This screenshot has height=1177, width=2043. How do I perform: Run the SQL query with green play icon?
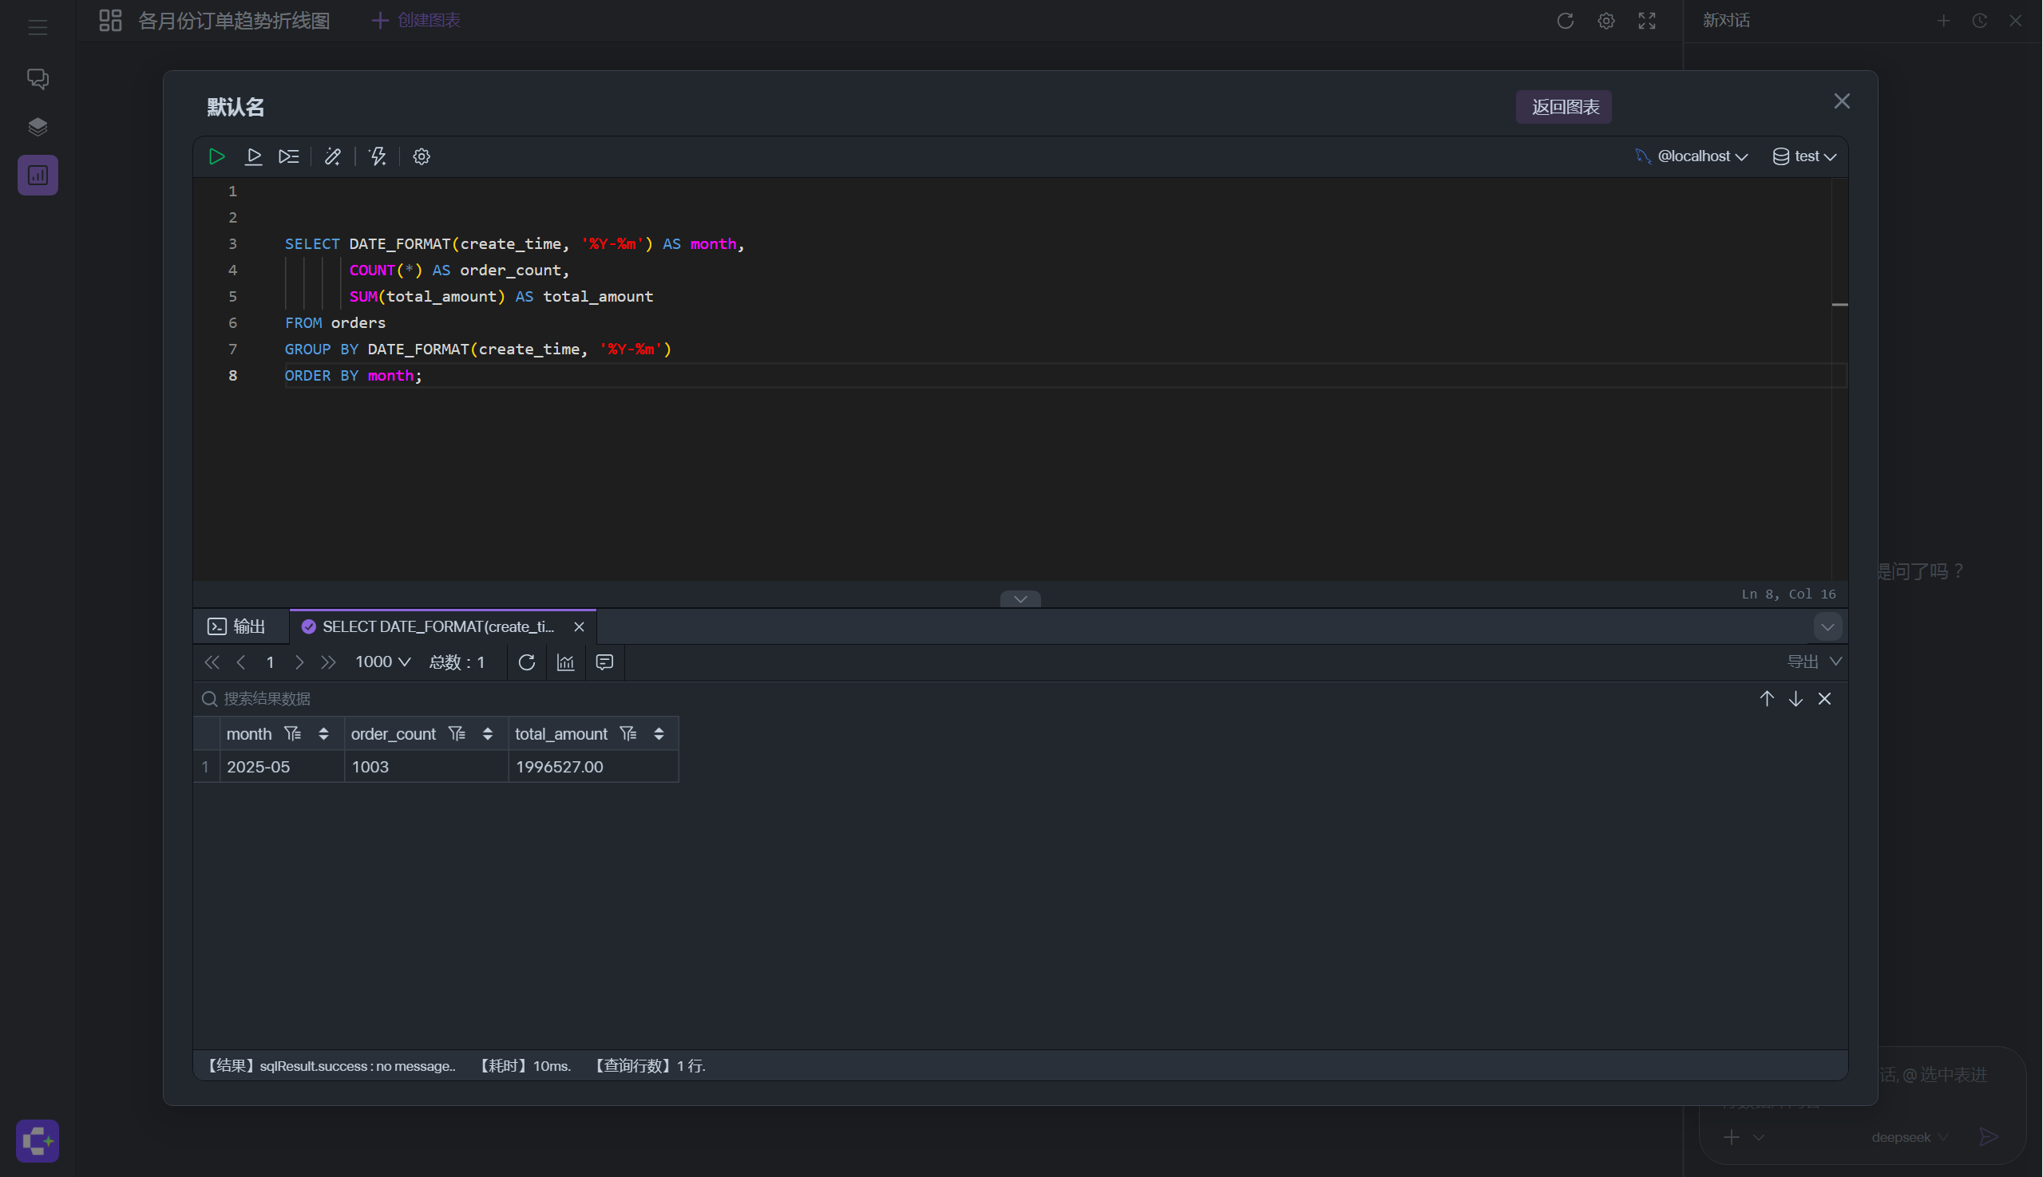tap(216, 157)
